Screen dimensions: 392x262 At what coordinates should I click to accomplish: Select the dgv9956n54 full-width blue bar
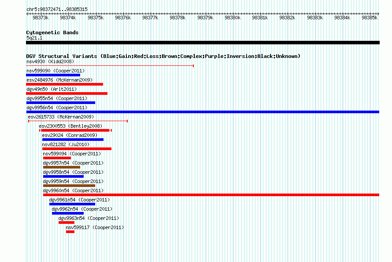[203, 112]
